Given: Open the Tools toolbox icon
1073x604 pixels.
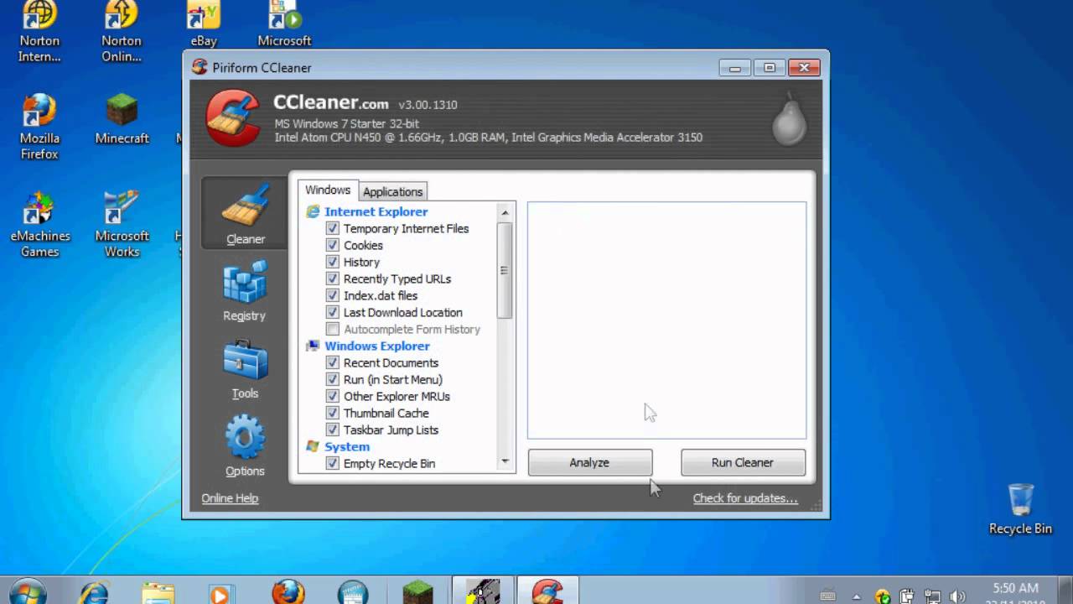Looking at the screenshot, I should coord(245,359).
